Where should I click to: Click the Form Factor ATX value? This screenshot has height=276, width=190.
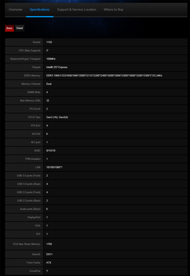coord(49,263)
